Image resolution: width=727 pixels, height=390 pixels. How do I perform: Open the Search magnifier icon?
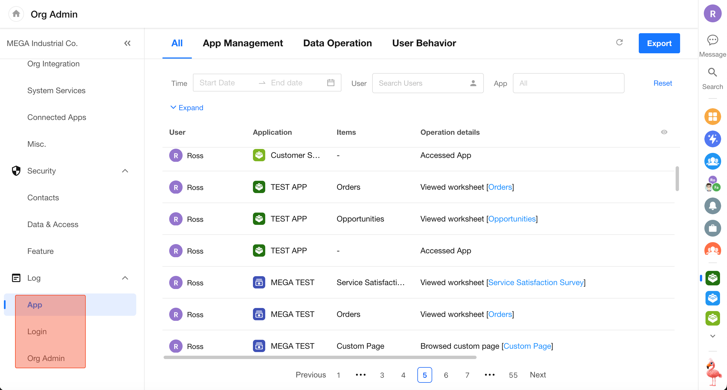pos(712,73)
